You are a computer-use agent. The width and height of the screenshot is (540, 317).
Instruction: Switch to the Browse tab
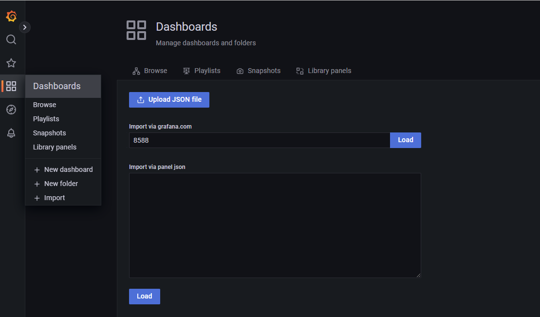click(x=150, y=71)
